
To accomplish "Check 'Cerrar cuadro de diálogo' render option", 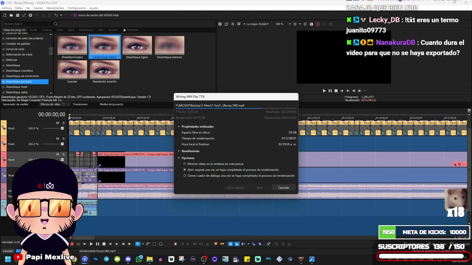I will [185, 176].
